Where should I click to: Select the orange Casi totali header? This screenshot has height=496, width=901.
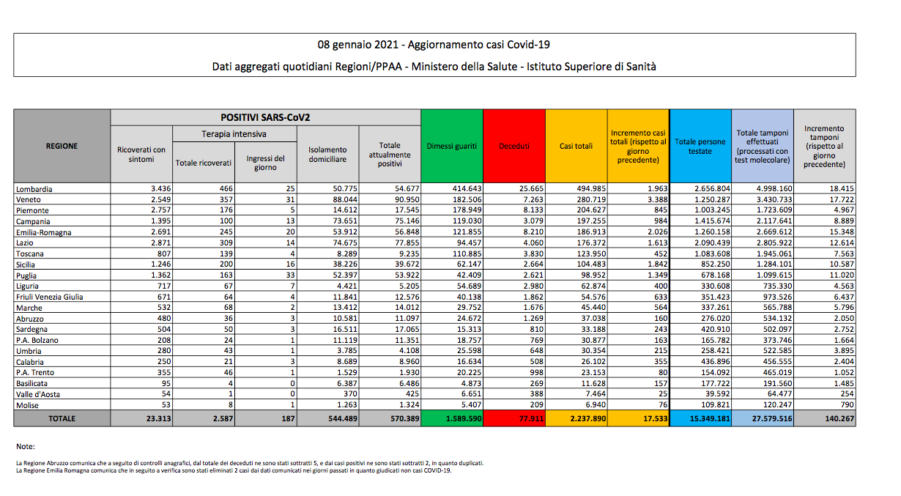coord(576,146)
